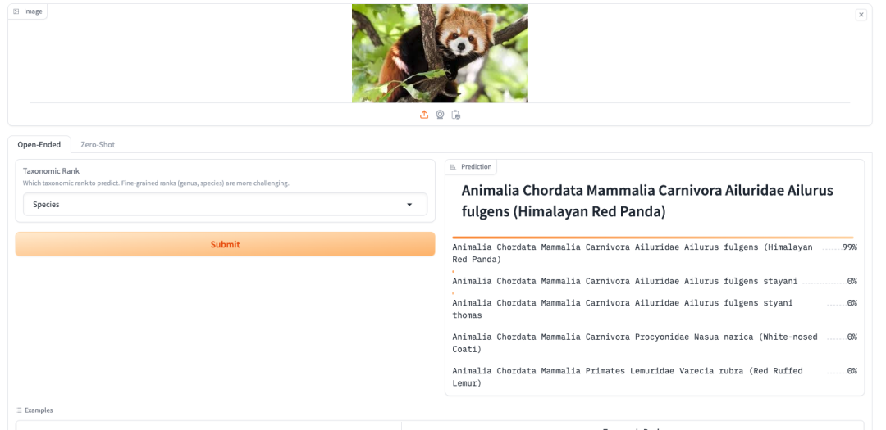
Task: Click the Himalayan Red Panda 99% result row
Action: pyautogui.click(x=655, y=253)
